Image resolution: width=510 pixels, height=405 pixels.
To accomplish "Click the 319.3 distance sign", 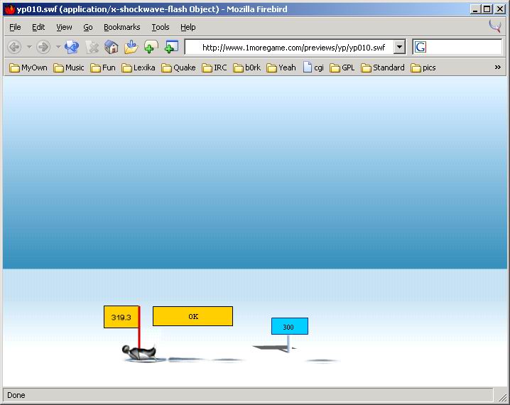I will [x=121, y=317].
